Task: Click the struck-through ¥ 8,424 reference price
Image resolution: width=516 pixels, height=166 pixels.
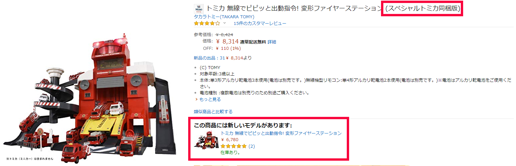Action: pos(224,34)
